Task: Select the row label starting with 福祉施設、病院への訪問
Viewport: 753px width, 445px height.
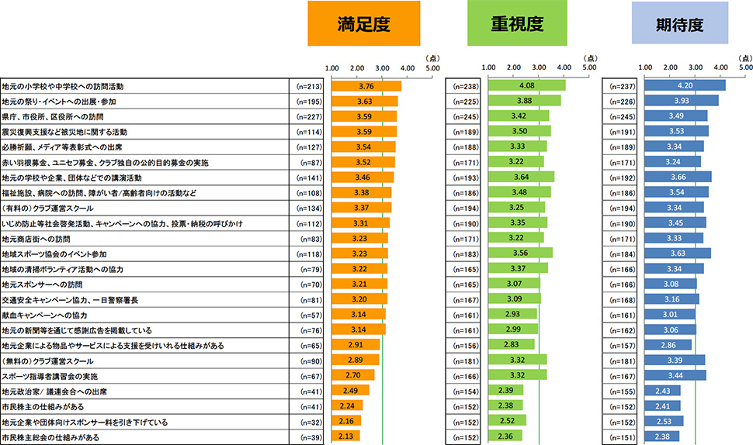Action: click(x=99, y=193)
